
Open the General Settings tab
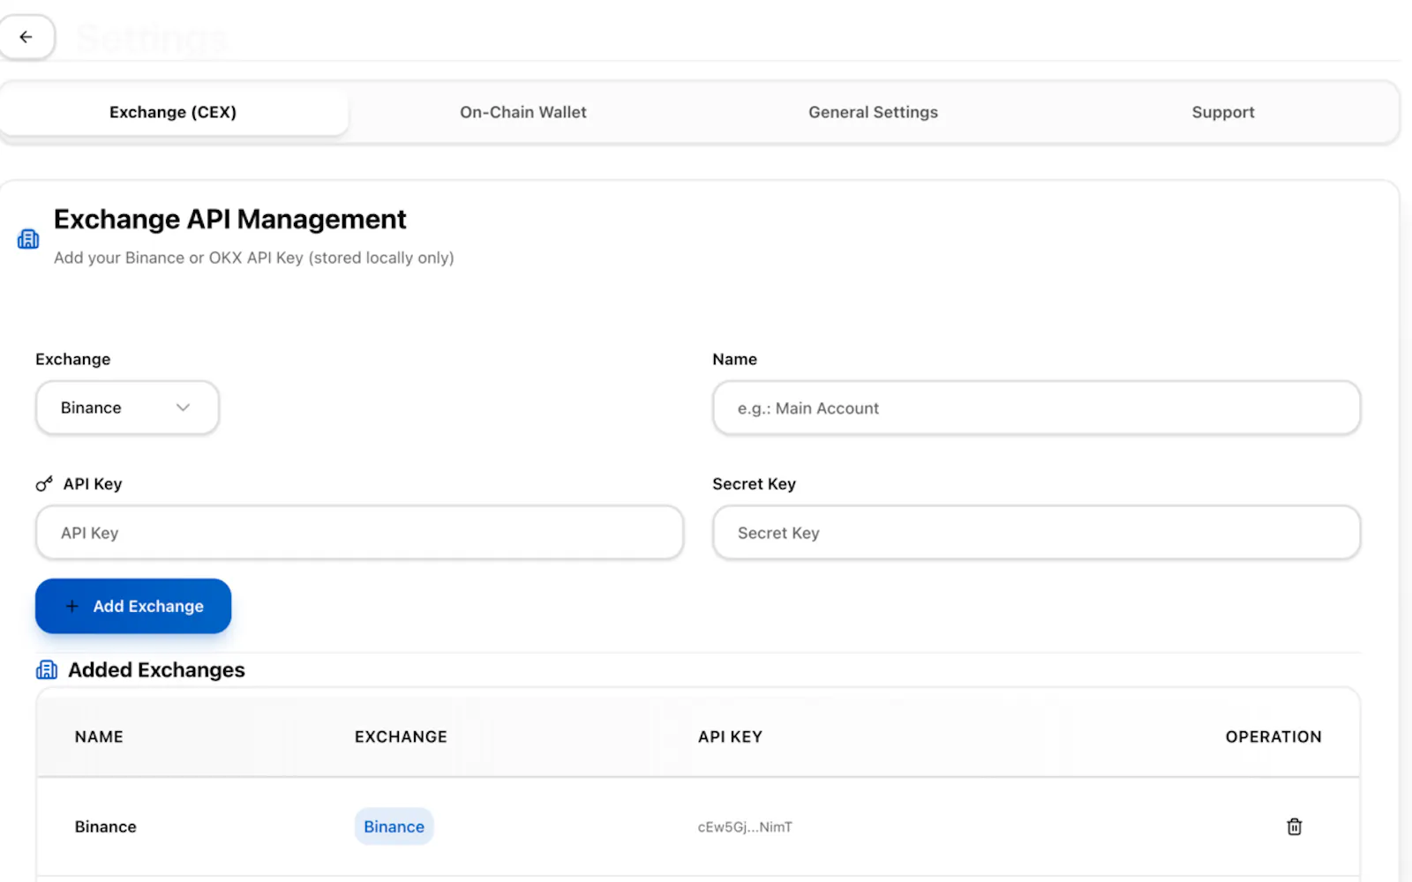874,112
